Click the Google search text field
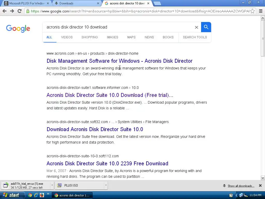 [x=118, y=27]
